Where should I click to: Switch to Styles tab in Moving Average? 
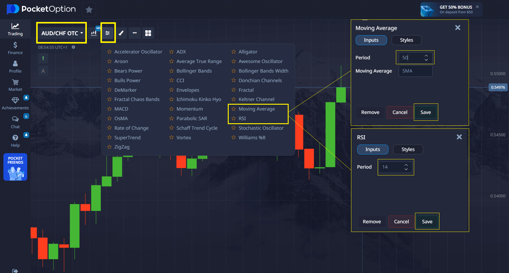(406, 40)
